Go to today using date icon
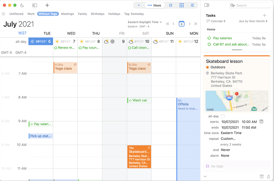 pyautogui.click(x=182, y=24)
